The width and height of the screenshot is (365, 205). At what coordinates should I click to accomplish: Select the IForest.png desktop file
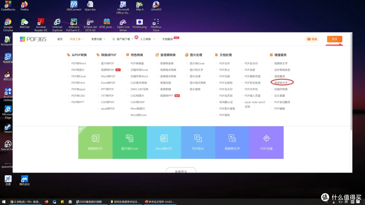(x=140, y=24)
